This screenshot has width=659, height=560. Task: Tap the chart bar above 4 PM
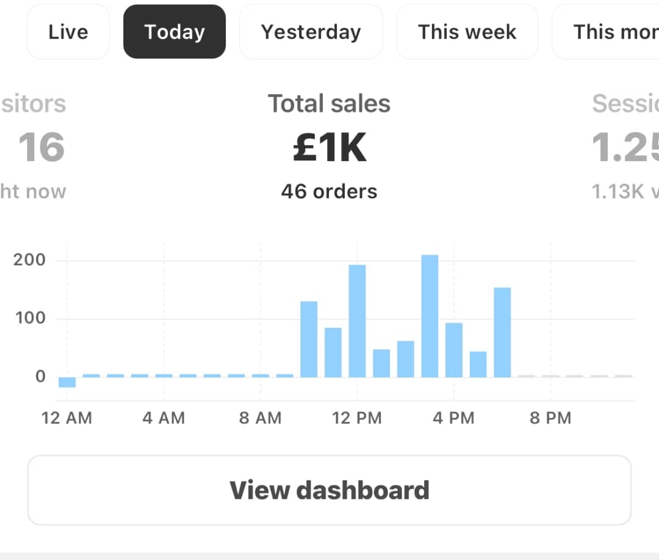pos(454,349)
